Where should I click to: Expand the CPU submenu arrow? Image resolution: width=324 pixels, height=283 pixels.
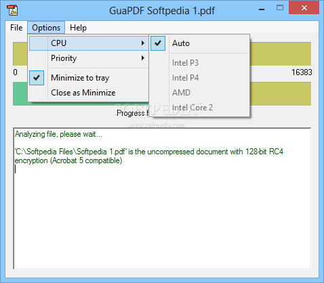coord(143,43)
